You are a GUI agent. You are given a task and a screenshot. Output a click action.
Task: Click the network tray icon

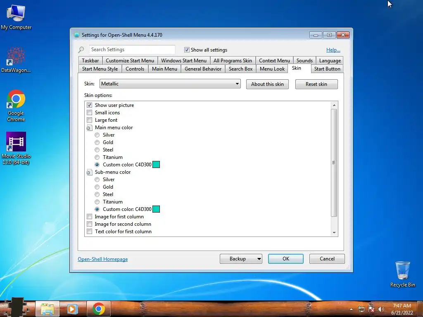coord(361,309)
